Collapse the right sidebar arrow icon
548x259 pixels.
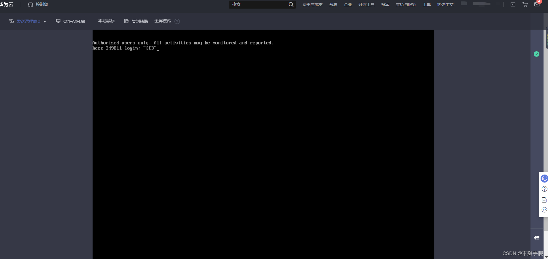coord(537,238)
